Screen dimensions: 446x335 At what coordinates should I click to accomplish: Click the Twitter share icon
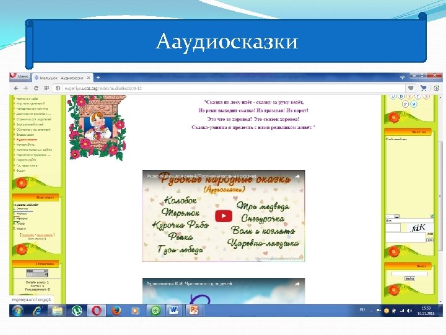pyautogui.click(x=414, y=104)
